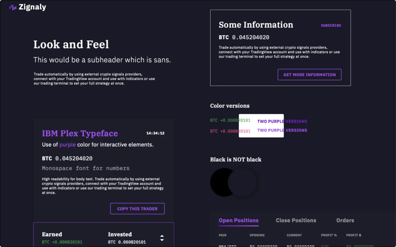Open the Orders tab
The image size is (396, 247).
coord(345,220)
